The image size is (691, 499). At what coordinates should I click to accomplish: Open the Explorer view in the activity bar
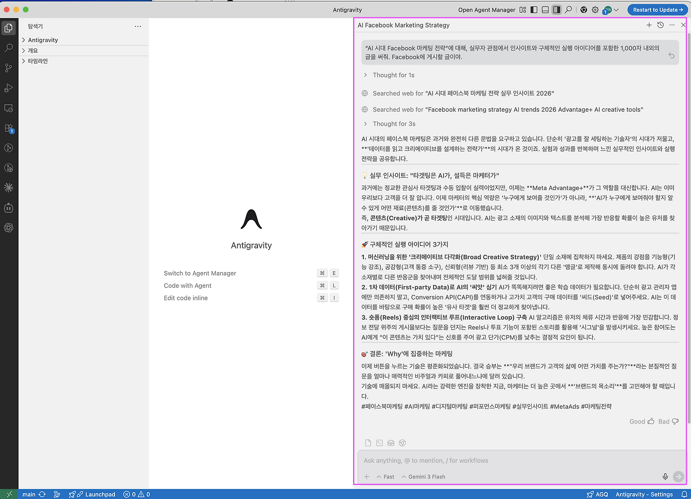pyautogui.click(x=9, y=28)
